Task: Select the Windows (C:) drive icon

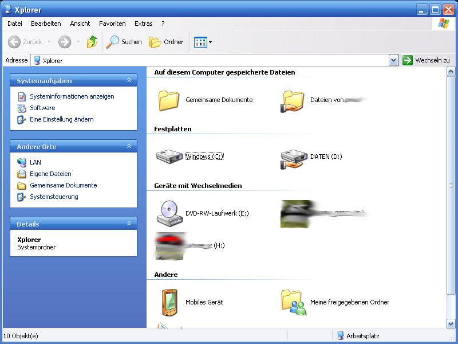Action: pyautogui.click(x=169, y=157)
